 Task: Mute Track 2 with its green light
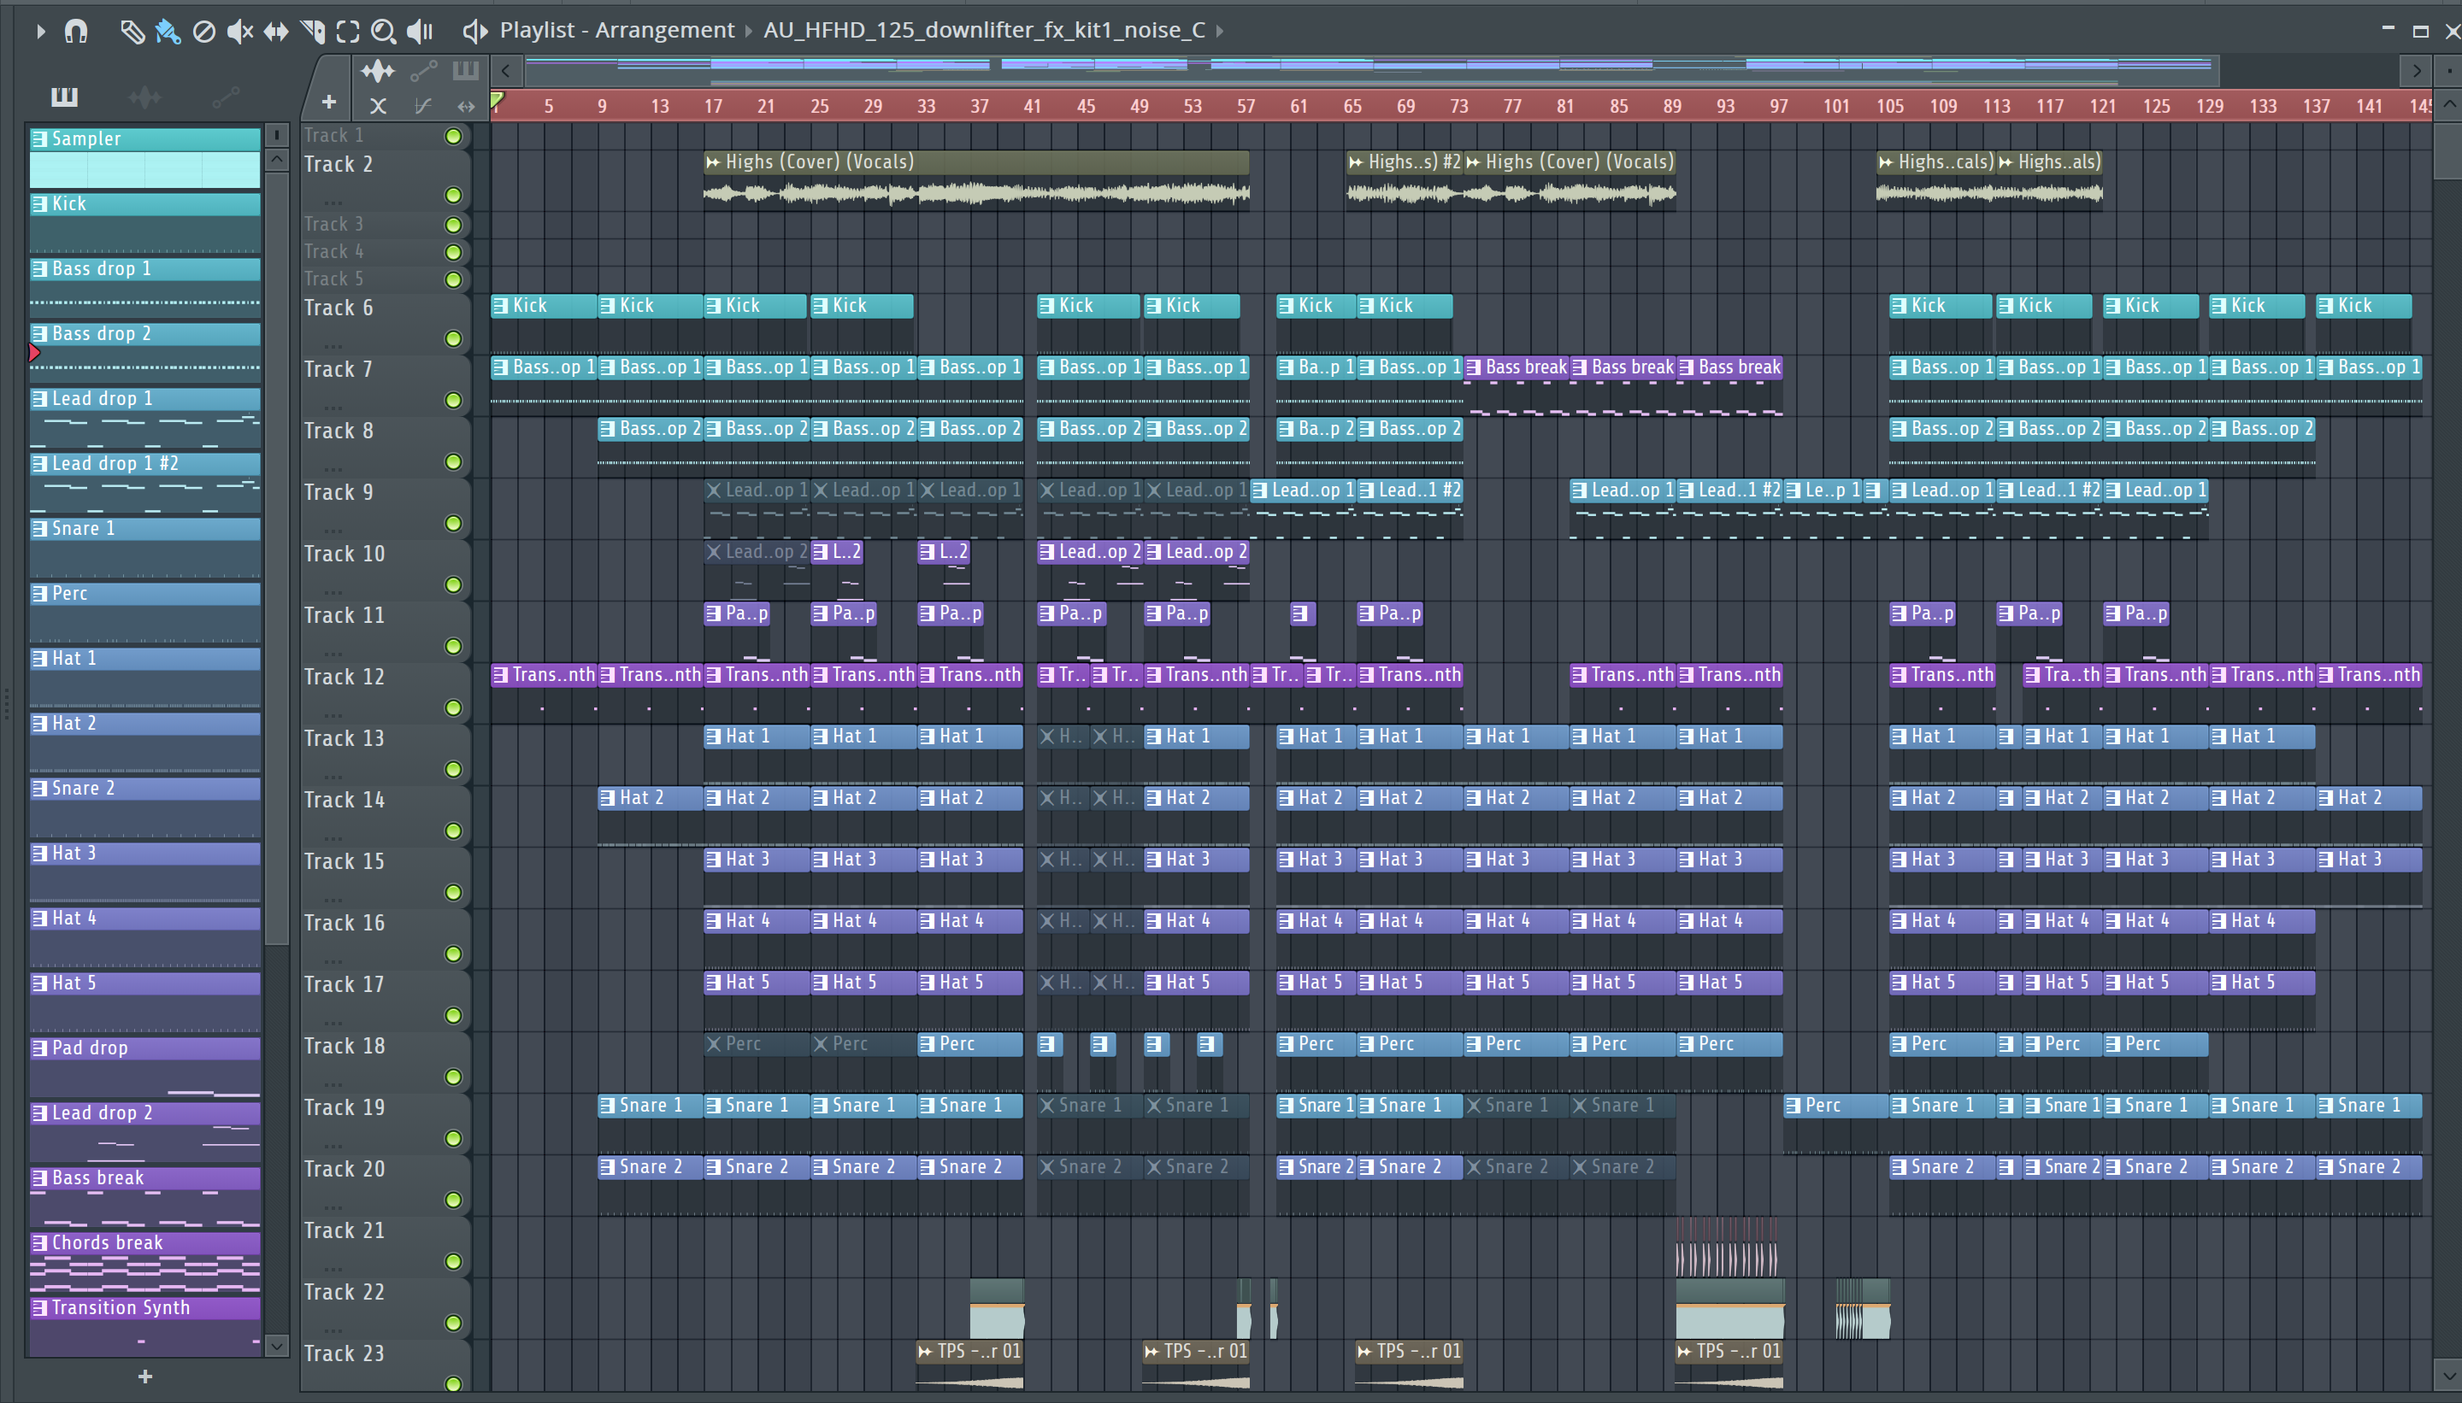click(453, 196)
